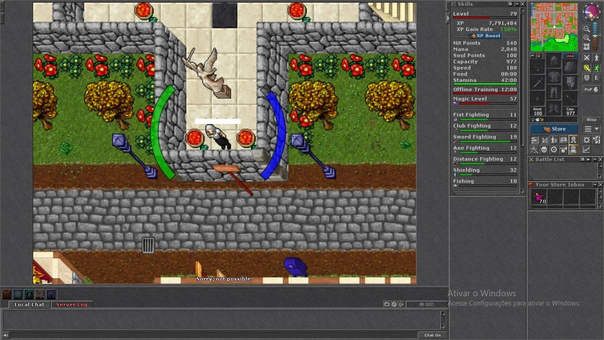Open the blessings icon above backpack
Viewport: 604px width, 340px height.
570,56
